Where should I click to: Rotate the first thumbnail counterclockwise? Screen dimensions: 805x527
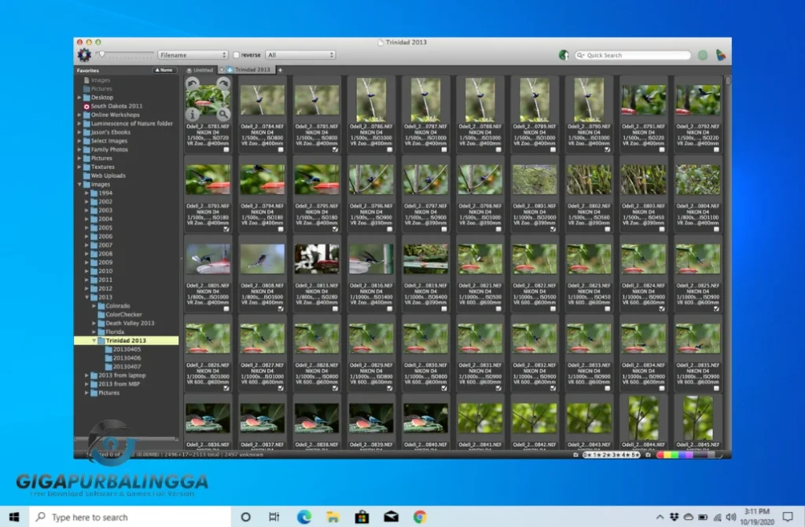193,83
